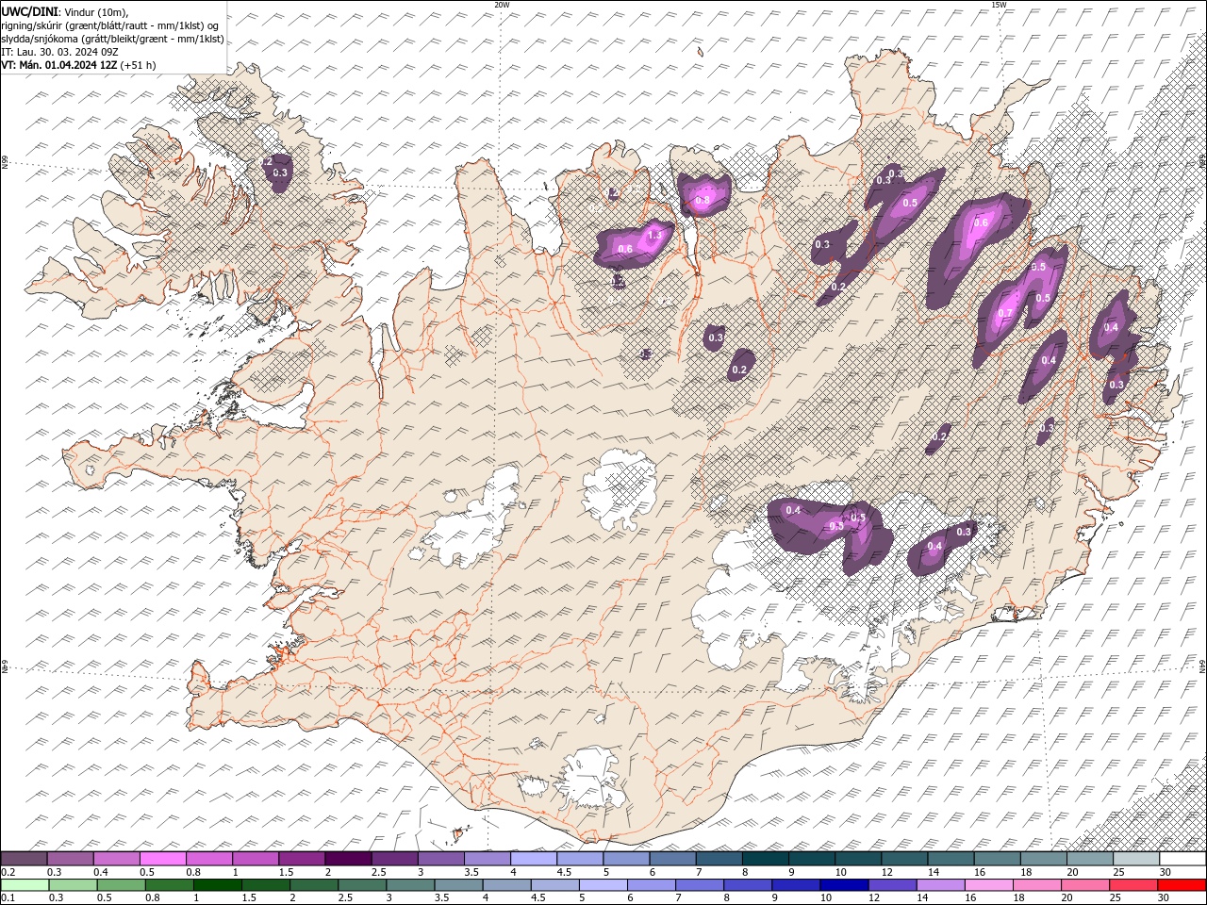This screenshot has width=1207, height=905.
Task: Pick the grey-blue 3.5 swatch, rain legend
Action: (x=458, y=885)
